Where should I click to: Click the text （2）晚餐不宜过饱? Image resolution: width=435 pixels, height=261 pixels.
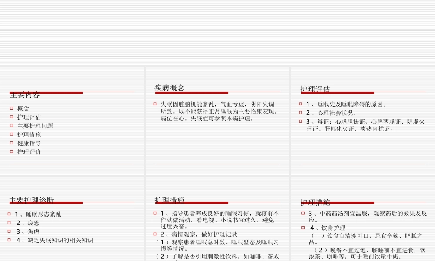pyautogui.click(x=367, y=253)
